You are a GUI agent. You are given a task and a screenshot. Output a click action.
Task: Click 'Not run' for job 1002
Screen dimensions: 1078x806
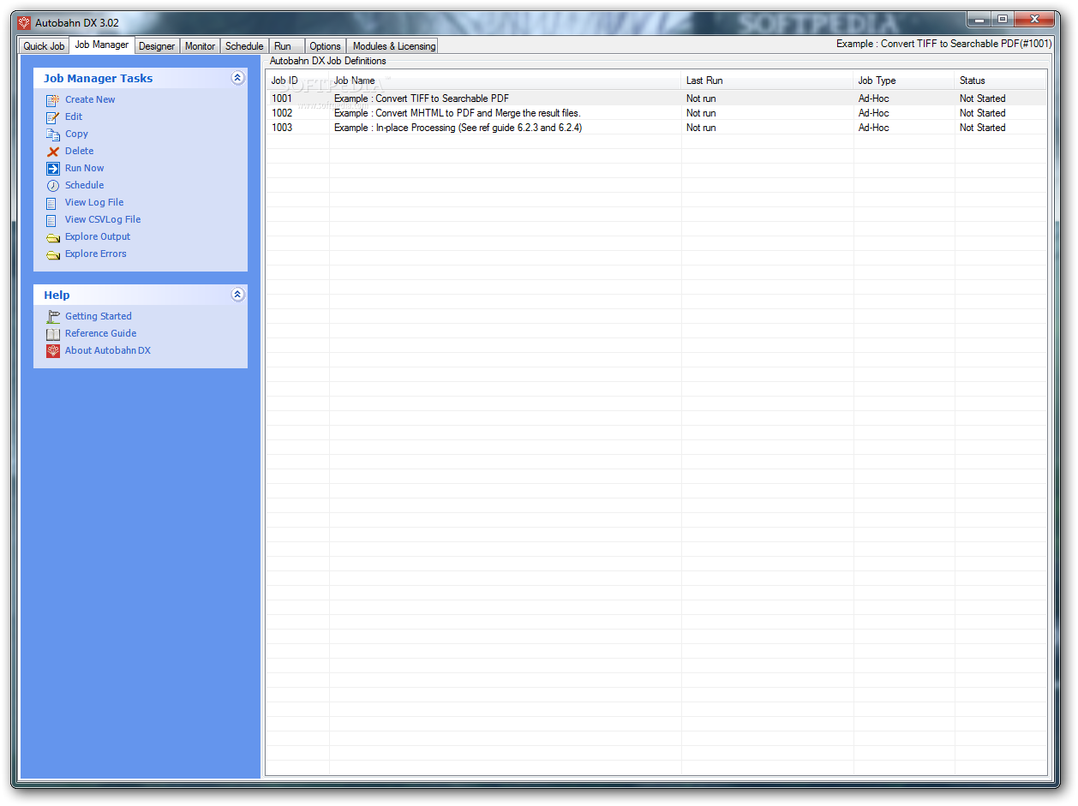pyautogui.click(x=701, y=113)
